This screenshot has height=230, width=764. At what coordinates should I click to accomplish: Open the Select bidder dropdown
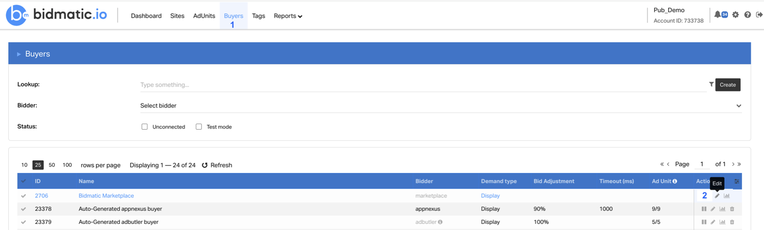click(441, 105)
